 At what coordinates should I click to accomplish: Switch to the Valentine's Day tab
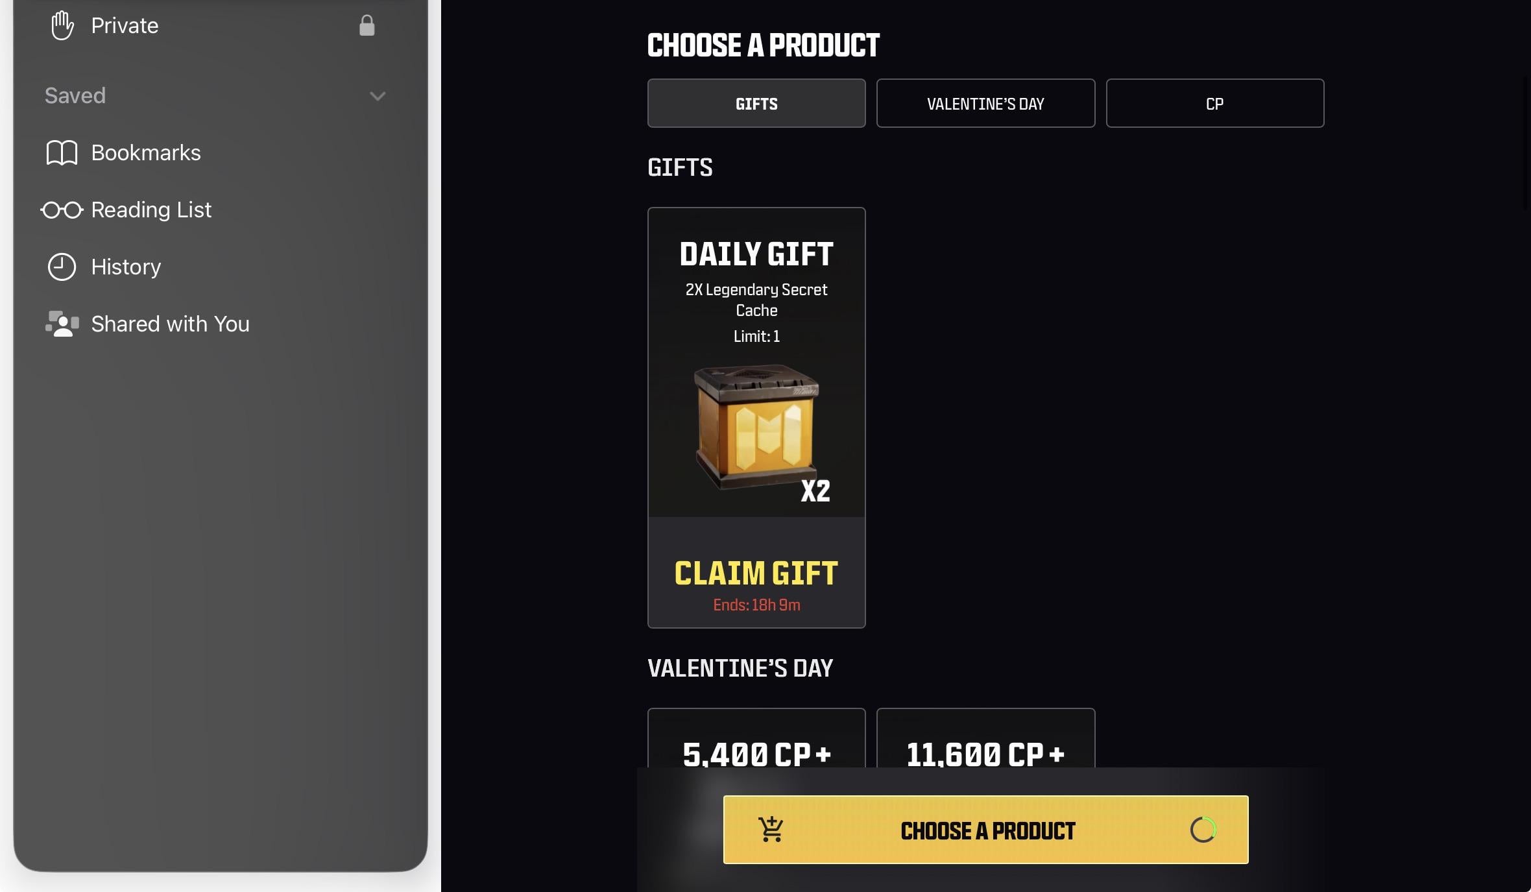(x=985, y=104)
